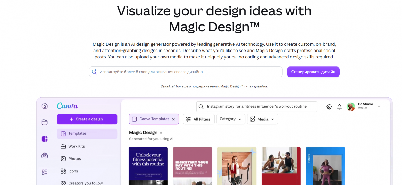Viewport: 402px width, 185px height.
Task: Open the Templates menu item
Action: pyautogui.click(x=87, y=134)
